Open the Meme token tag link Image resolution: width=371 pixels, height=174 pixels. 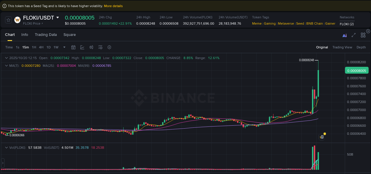[x=256, y=23]
